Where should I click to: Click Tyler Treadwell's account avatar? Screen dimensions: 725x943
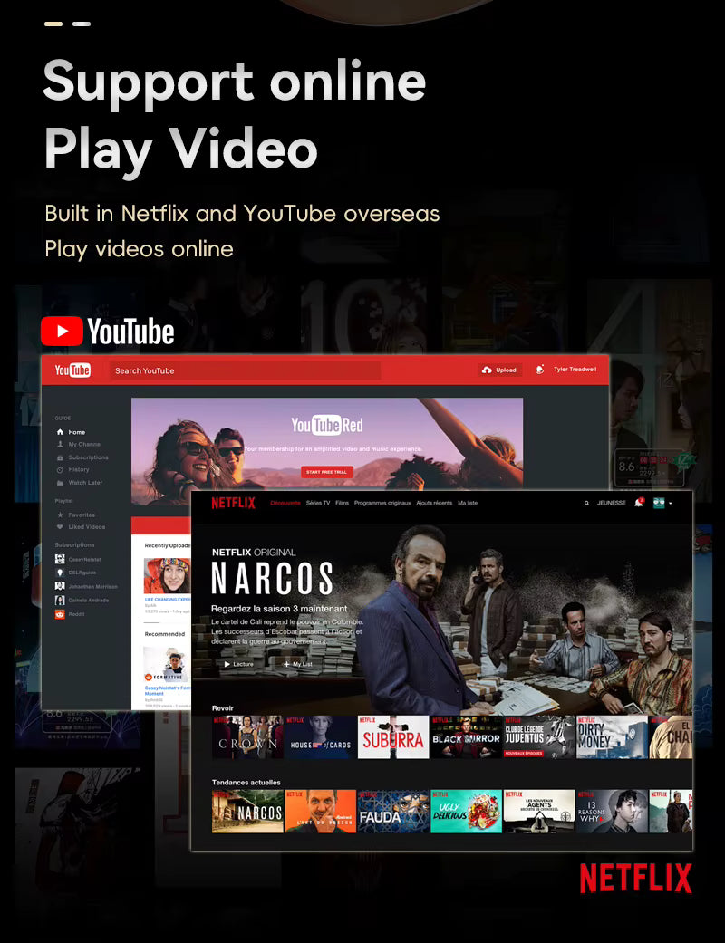click(540, 370)
